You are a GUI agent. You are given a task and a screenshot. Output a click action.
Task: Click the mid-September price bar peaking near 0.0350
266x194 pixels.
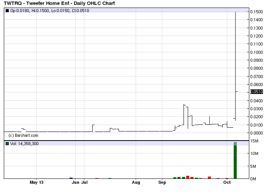pos(184,115)
